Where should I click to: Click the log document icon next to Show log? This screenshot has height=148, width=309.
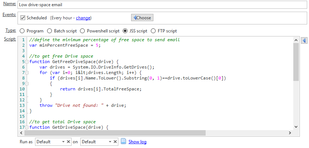pyautogui.click(x=123, y=141)
